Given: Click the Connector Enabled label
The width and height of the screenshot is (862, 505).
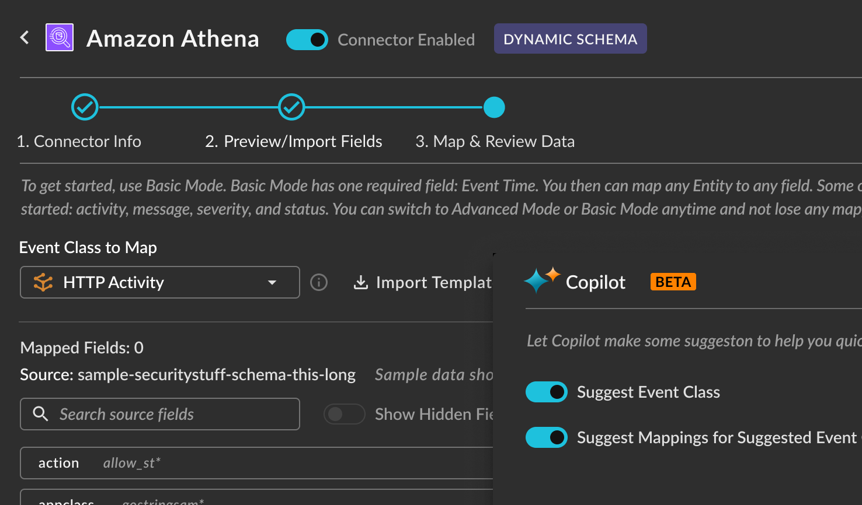Looking at the screenshot, I should point(406,40).
